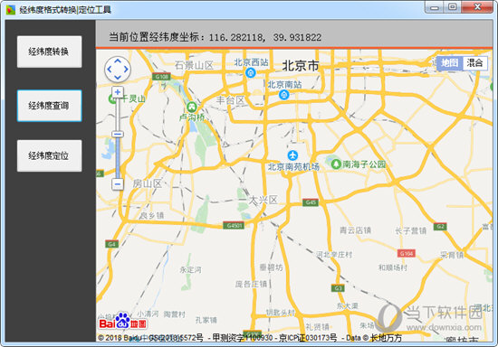Click the 北京南站 station marker icon

click(x=283, y=95)
